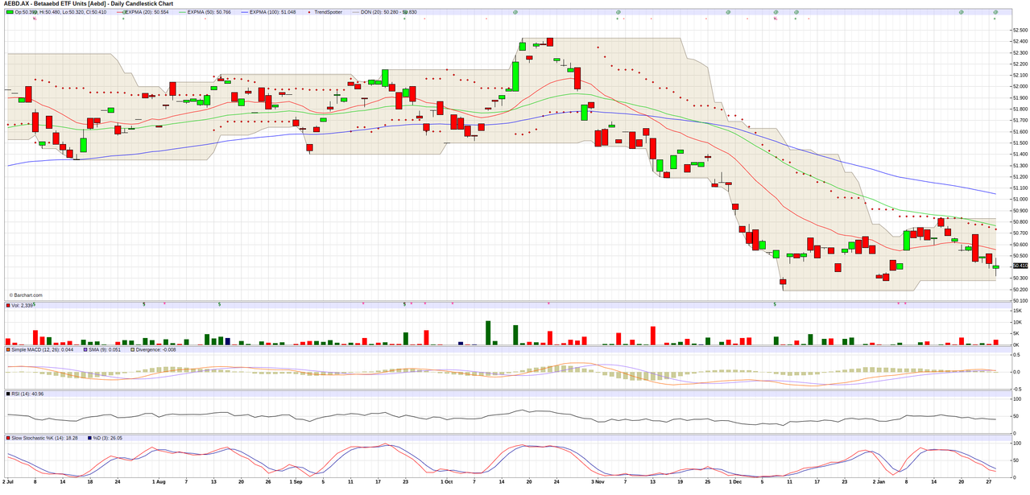Screen dimensions: 1030x495
Task: Click the 15K volume axis label
Action: [x=1017, y=310]
